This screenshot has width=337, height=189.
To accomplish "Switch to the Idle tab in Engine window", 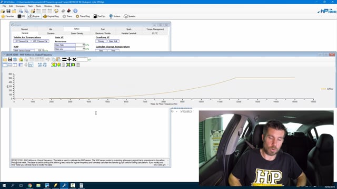I will (51, 29).
